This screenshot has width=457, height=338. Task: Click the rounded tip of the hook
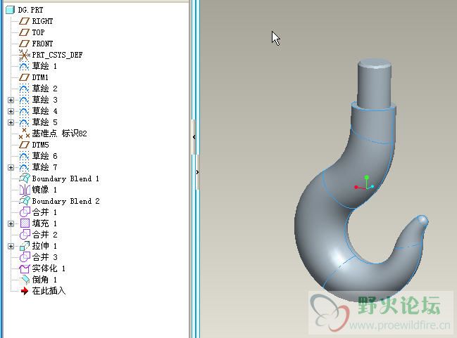tap(422, 221)
